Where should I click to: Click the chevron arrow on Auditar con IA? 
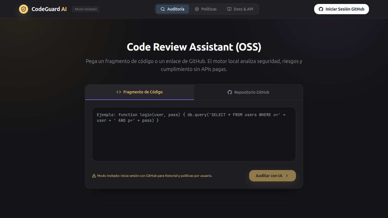click(287, 176)
